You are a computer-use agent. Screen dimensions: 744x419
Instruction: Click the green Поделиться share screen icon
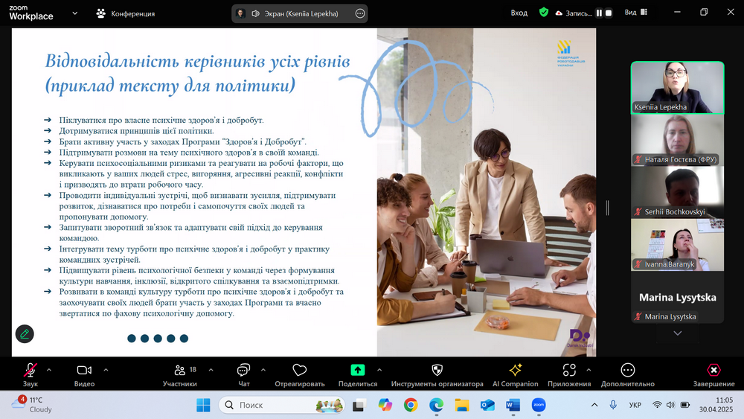pos(358,371)
